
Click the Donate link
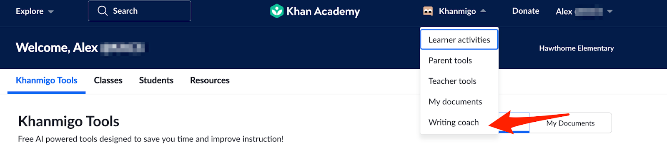click(526, 11)
